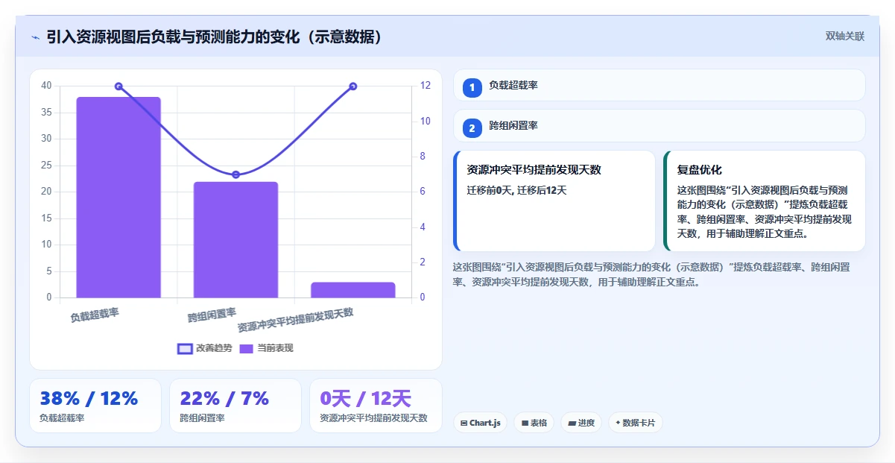The image size is (895, 463).
Task: Click the icon in the 进度 tag
Action: click(x=572, y=423)
